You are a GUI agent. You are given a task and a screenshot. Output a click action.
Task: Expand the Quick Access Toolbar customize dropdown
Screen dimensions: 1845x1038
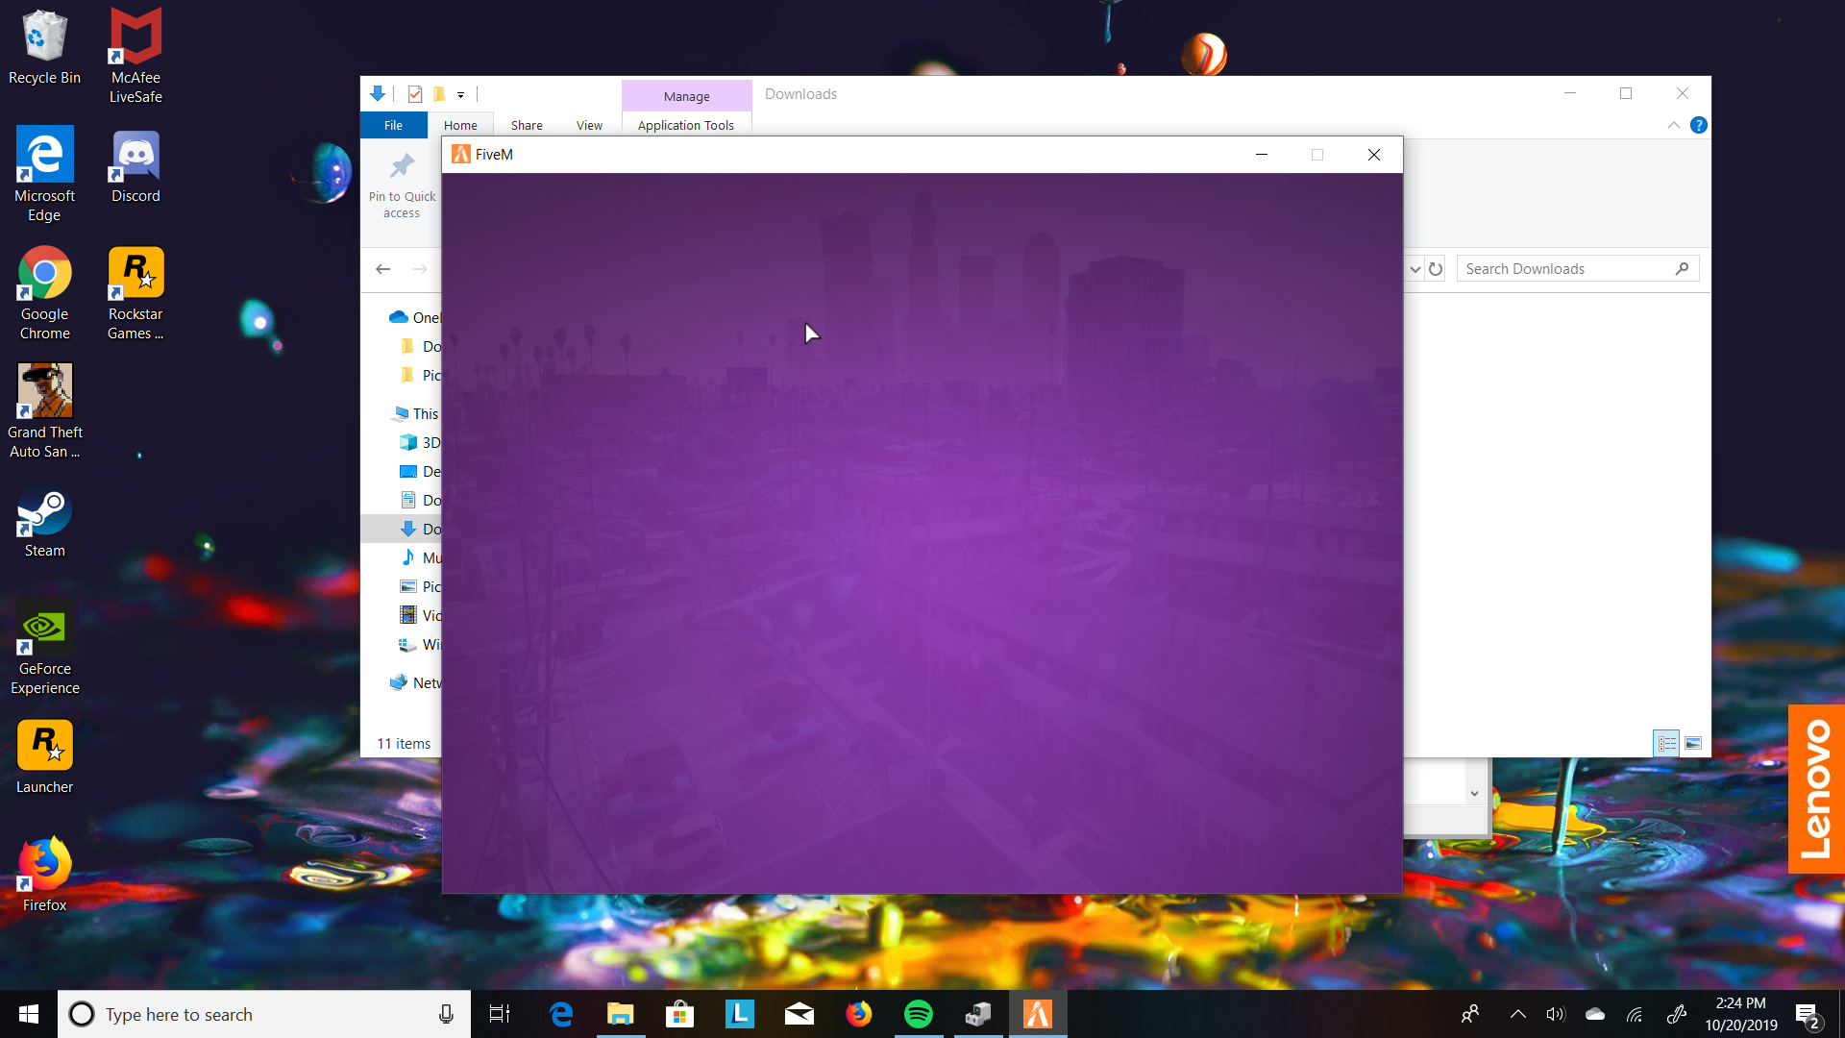click(x=461, y=95)
